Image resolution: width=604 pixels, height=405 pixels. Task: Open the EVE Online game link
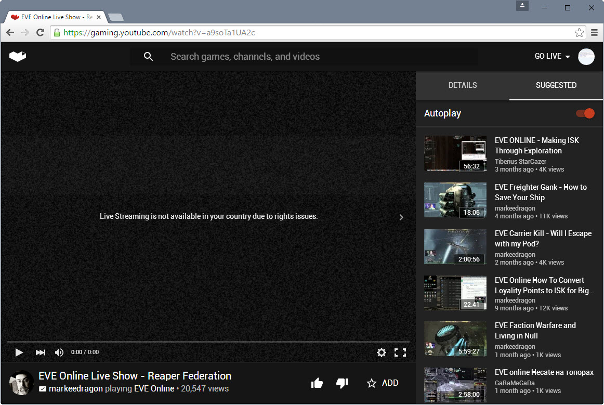click(154, 388)
